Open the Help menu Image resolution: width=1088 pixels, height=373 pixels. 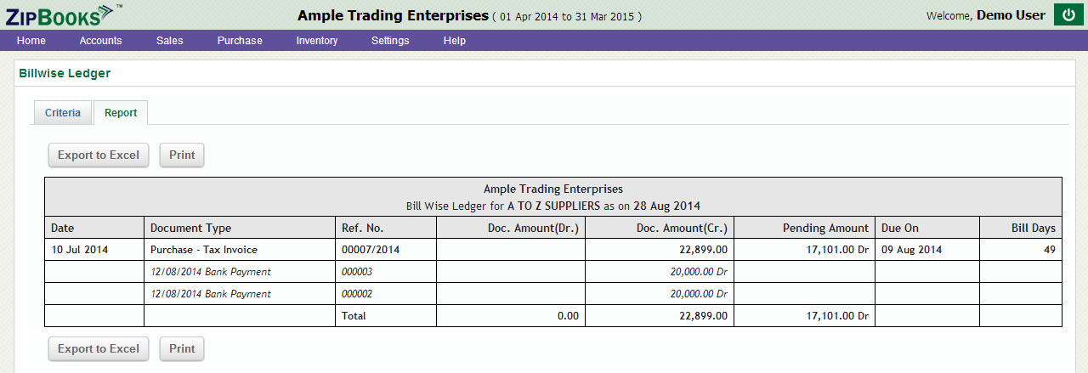click(x=455, y=41)
